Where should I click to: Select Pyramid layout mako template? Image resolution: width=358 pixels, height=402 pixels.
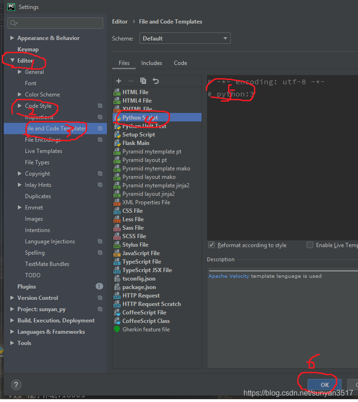(x=149, y=177)
